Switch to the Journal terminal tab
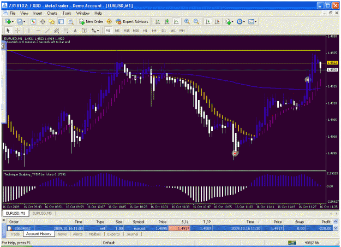The width and height of the screenshot is (341, 247). point(132,234)
